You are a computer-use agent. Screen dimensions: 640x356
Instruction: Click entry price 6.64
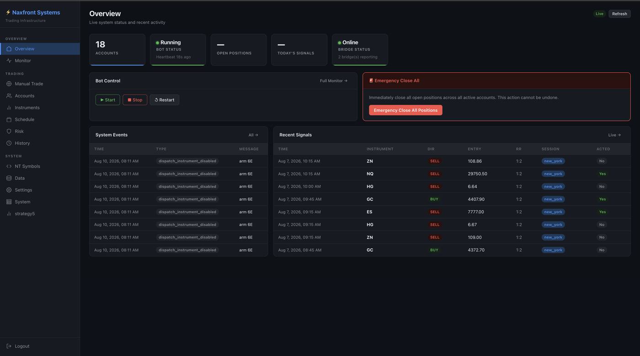[472, 186]
